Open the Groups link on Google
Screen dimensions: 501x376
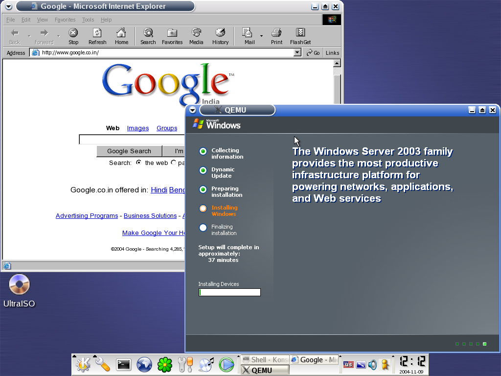tap(167, 128)
